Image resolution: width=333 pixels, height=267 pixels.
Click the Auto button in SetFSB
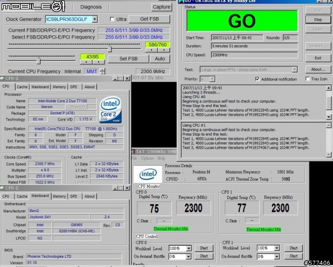(x=160, y=59)
